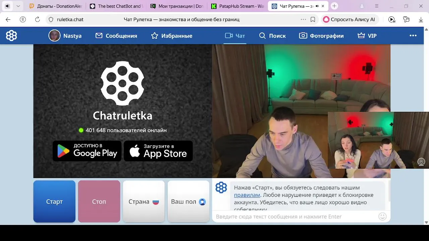Image resolution: width=429 pixels, height=241 pixels.
Task: Open the Nastya profile avatar
Action: tap(54, 35)
